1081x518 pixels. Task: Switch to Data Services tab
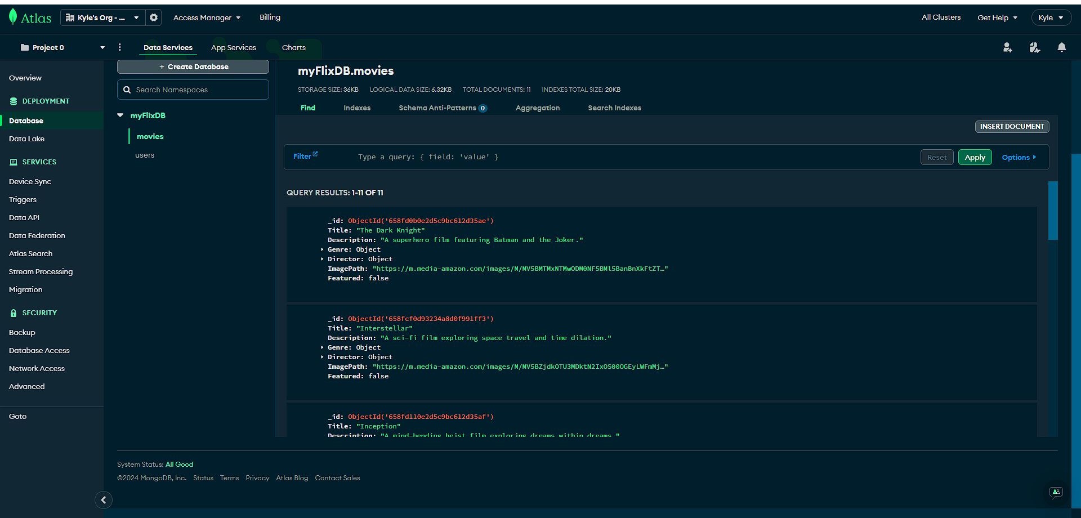click(x=168, y=47)
